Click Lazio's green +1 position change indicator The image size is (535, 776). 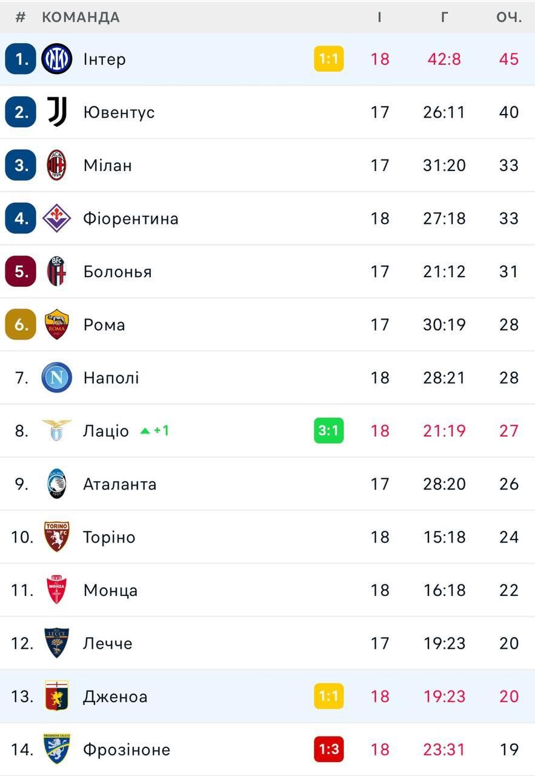pyautogui.click(x=155, y=431)
